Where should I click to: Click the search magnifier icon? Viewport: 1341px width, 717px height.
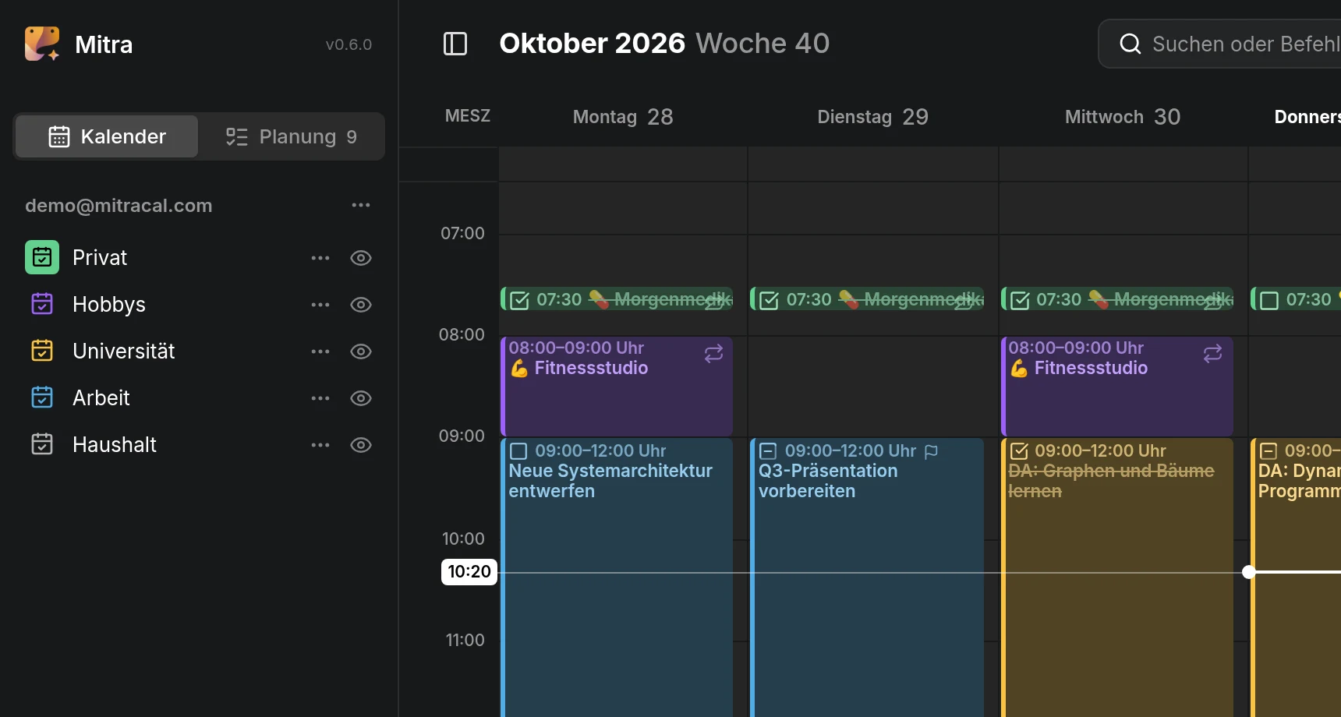click(x=1130, y=44)
